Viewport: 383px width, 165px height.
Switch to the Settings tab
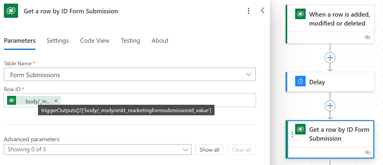[58, 41]
